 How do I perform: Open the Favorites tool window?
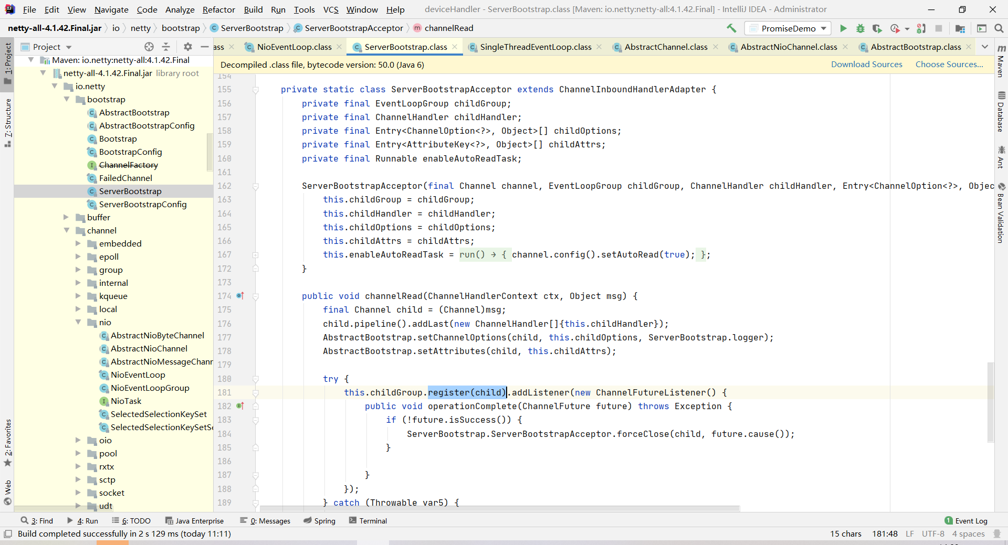(x=7, y=442)
